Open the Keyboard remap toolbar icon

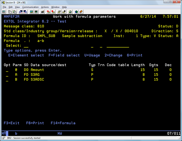[x=42, y=12]
